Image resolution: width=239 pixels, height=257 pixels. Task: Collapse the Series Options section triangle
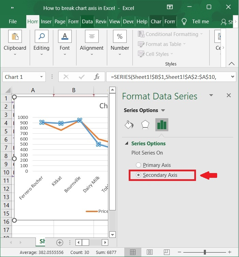(x=126, y=144)
